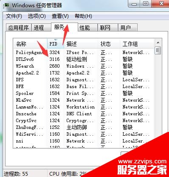Select the DPS service row
The width and height of the screenshot is (169, 177).
(83, 80)
